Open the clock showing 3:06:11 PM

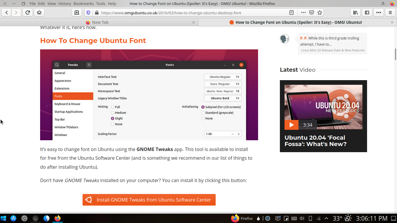372,218
